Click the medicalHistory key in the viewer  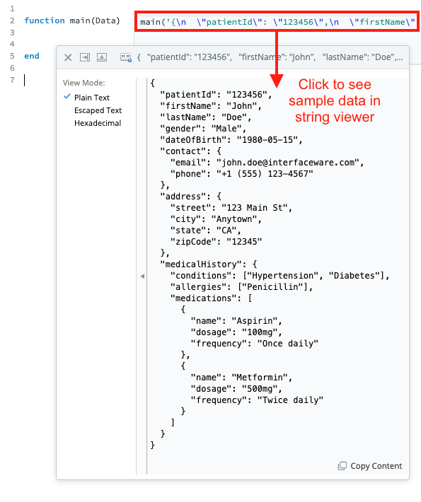pyautogui.click(x=201, y=264)
